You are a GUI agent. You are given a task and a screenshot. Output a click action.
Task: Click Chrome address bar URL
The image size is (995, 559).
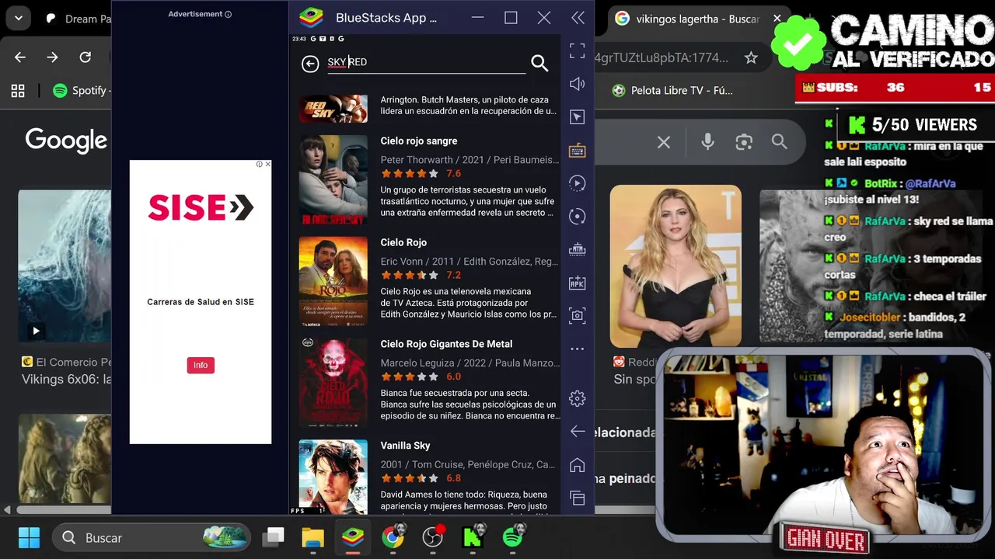pos(662,57)
